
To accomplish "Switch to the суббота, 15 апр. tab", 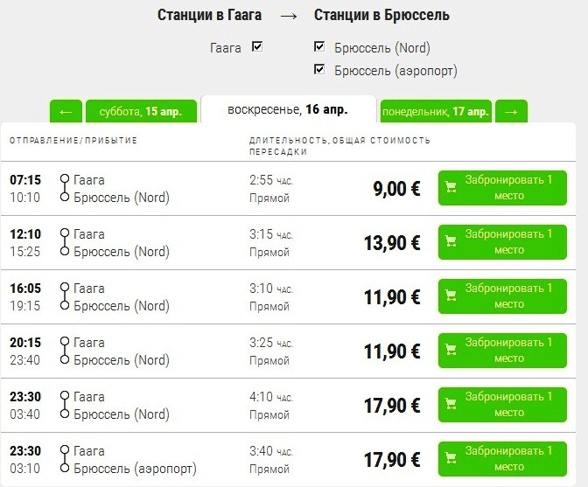I will click(x=141, y=112).
